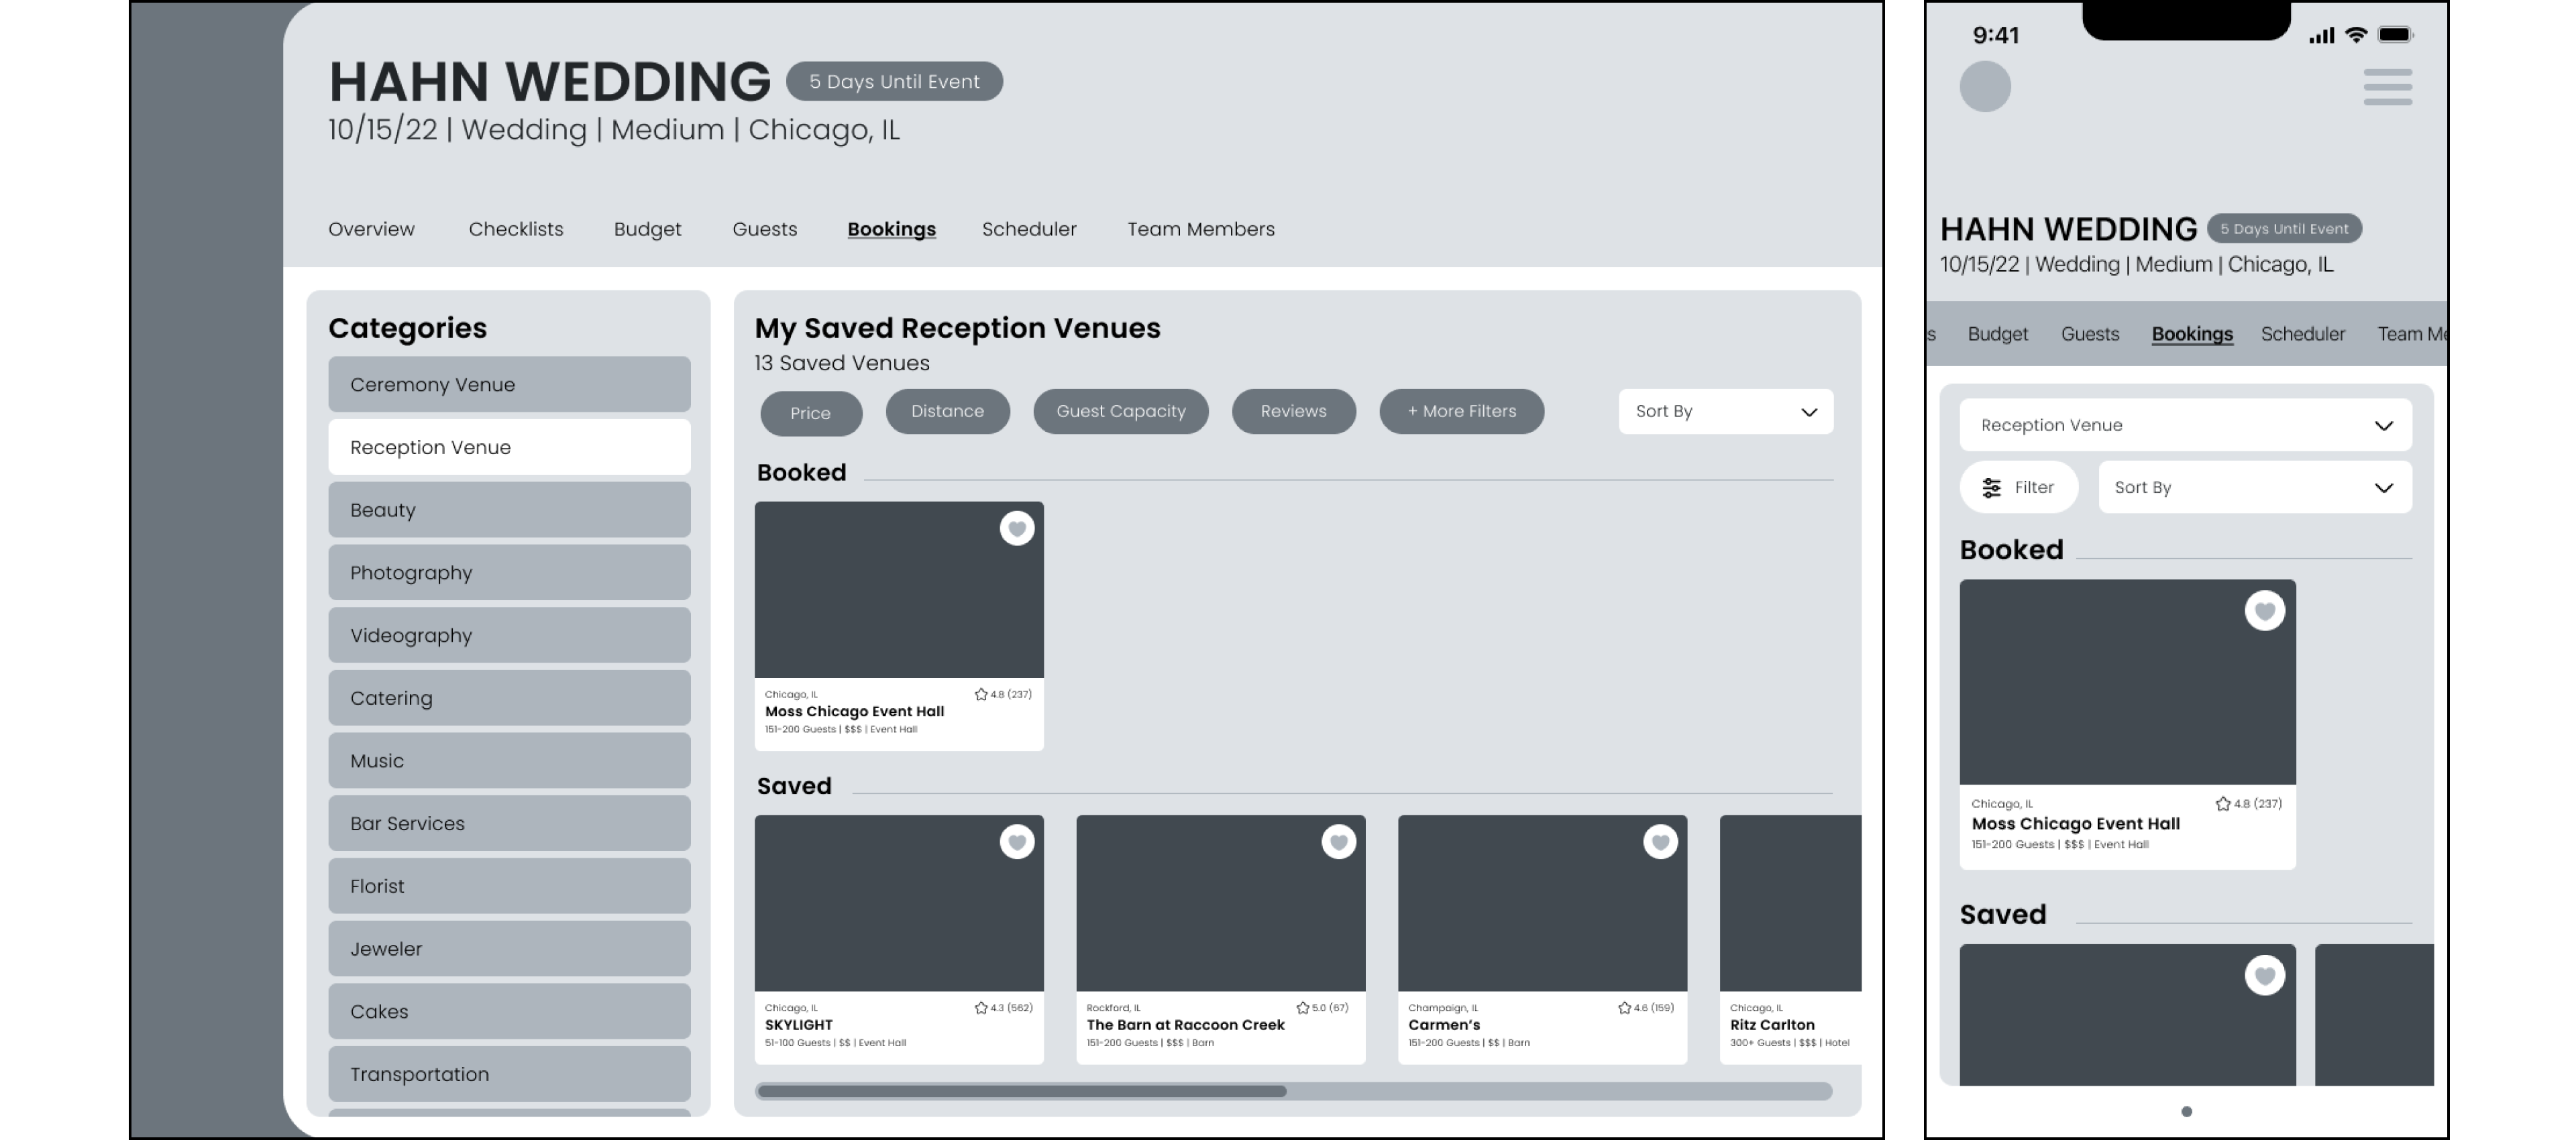This screenshot has width=2576, height=1140.
Task: Open the mobile Budget tab
Action: click(x=1997, y=334)
